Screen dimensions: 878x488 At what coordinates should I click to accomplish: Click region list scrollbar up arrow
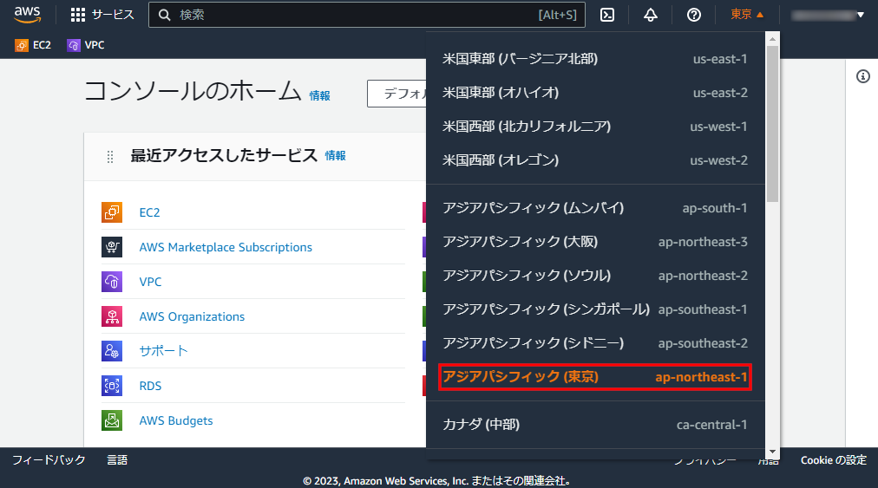click(773, 39)
